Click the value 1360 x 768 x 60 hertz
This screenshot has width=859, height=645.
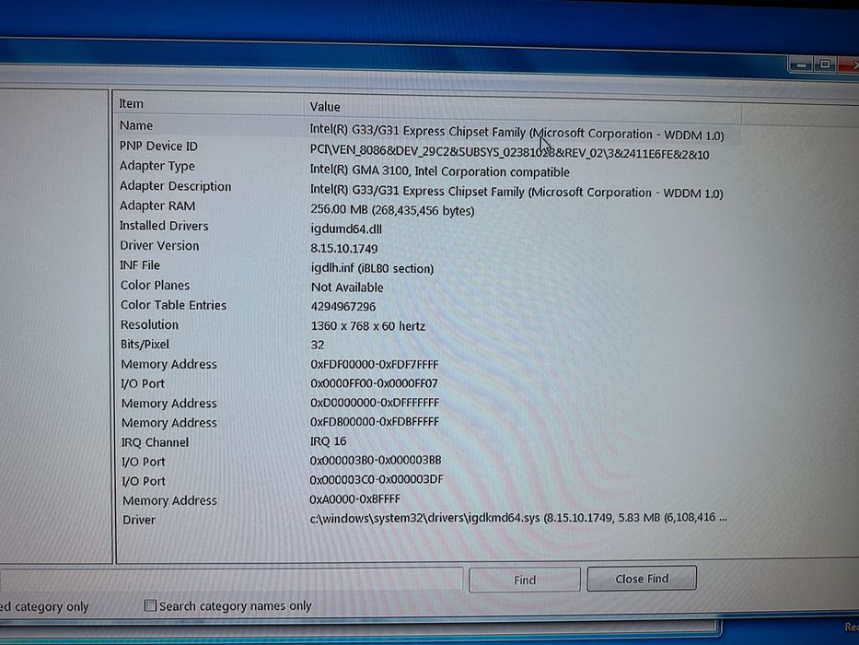tap(368, 326)
